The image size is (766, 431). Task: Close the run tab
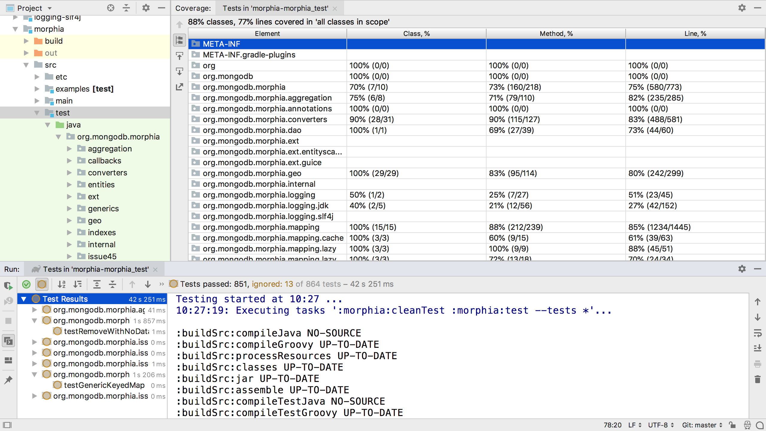point(155,269)
